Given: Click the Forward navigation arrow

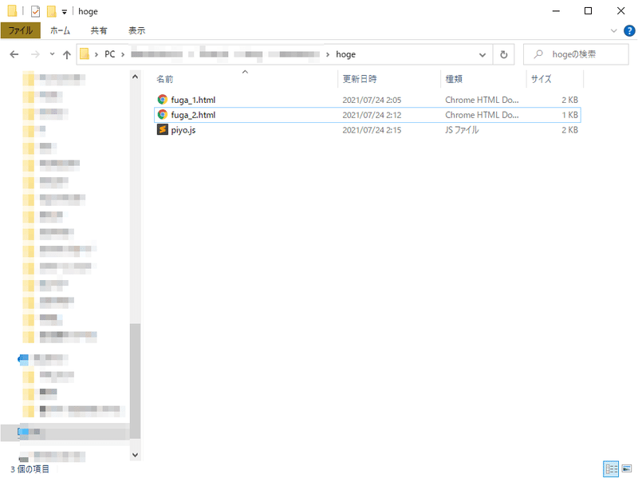Looking at the screenshot, I should coord(35,54).
